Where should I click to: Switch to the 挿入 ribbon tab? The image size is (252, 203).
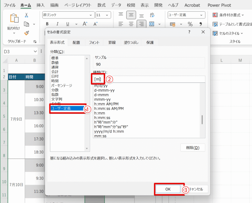[40, 5]
